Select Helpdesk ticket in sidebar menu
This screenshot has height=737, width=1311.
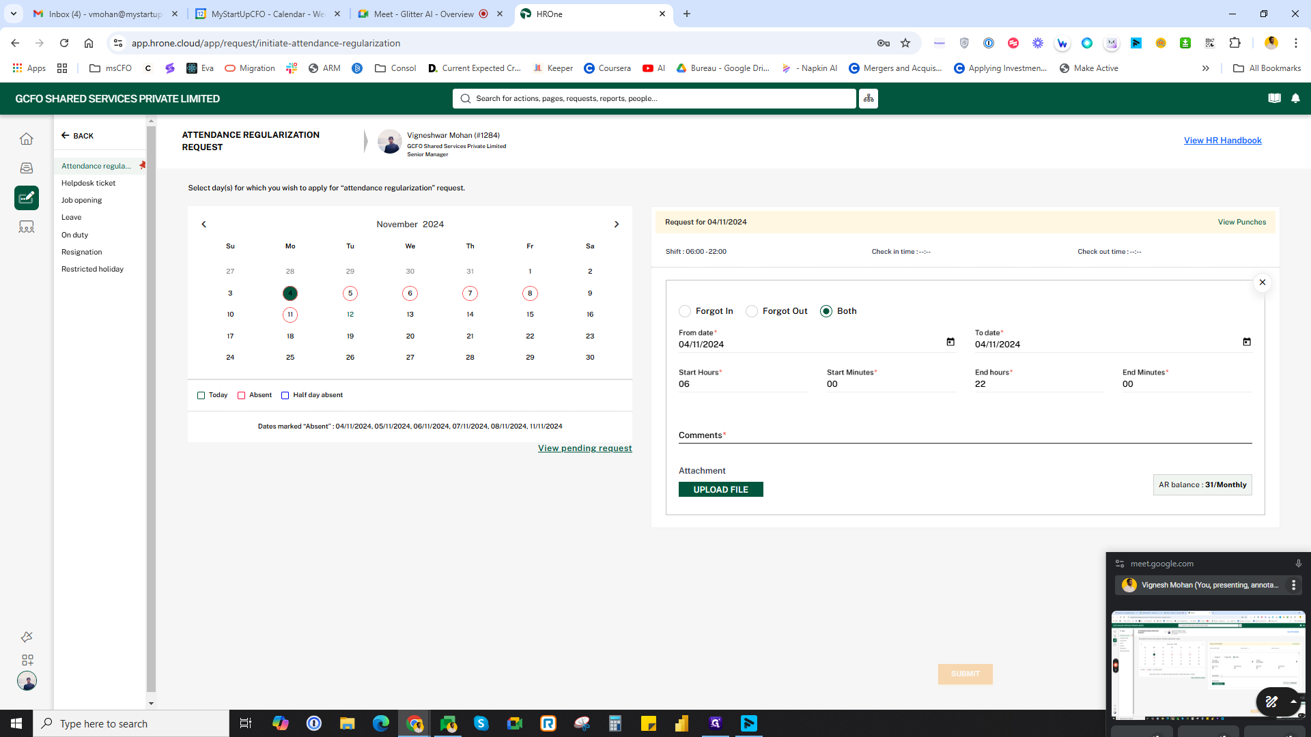[x=88, y=183]
